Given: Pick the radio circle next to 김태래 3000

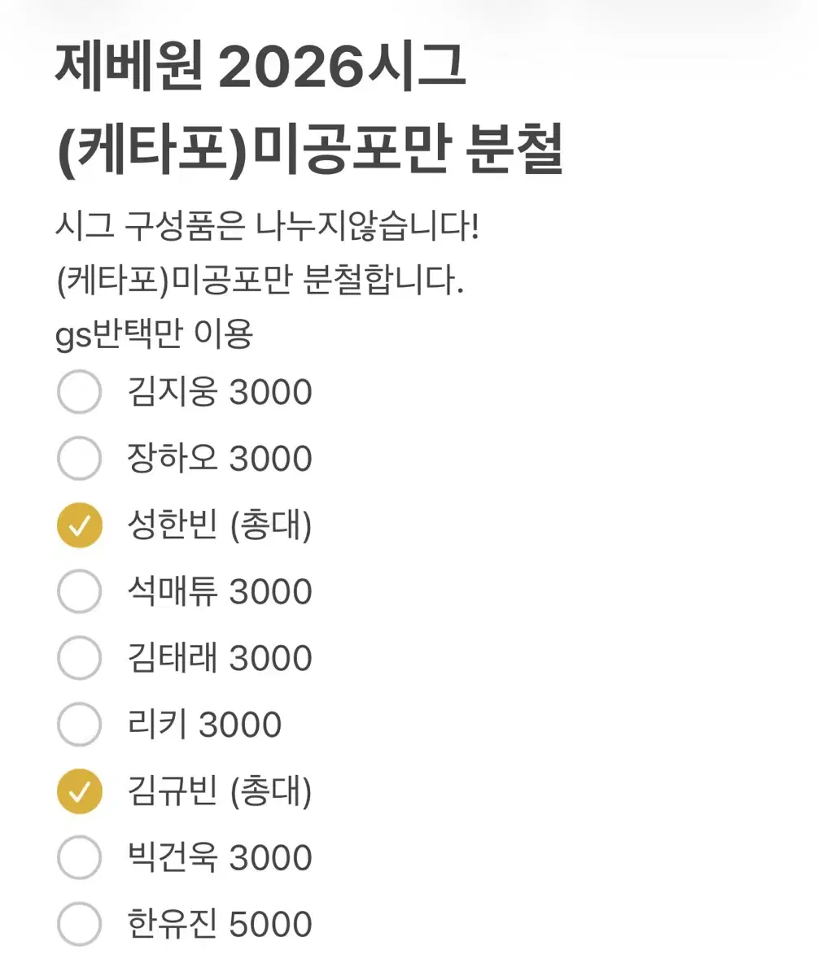Looking at the screenshot, I should click(x=79, y=658).
